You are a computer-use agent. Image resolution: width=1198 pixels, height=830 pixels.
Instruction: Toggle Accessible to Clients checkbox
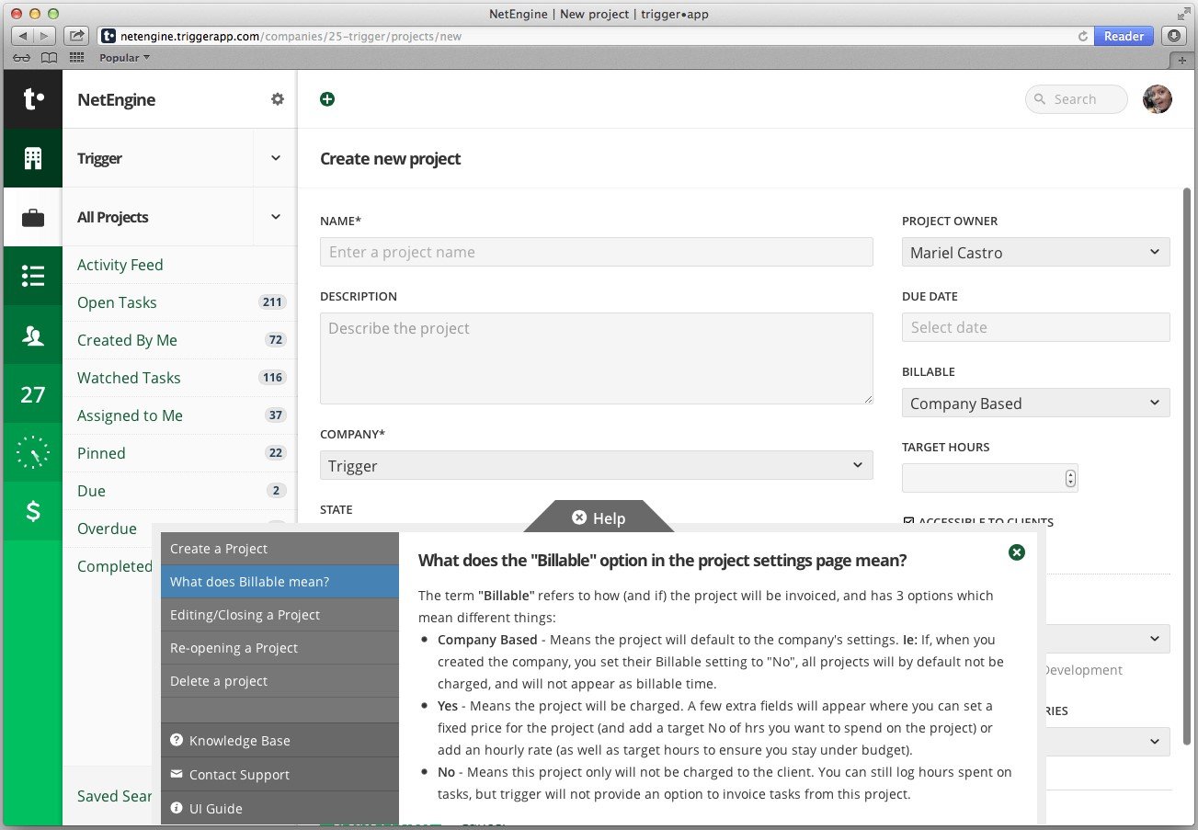point(909,522)
